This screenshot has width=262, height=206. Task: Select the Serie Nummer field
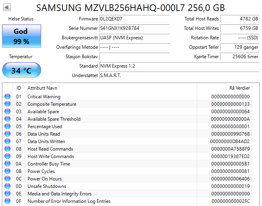point(134,28)
